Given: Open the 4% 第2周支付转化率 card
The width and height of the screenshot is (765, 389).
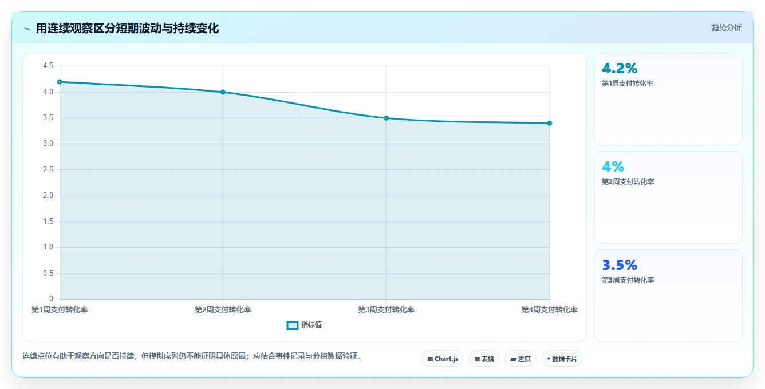Looking at the screenshot, I should pyautogui.click(x=668, y=197).
